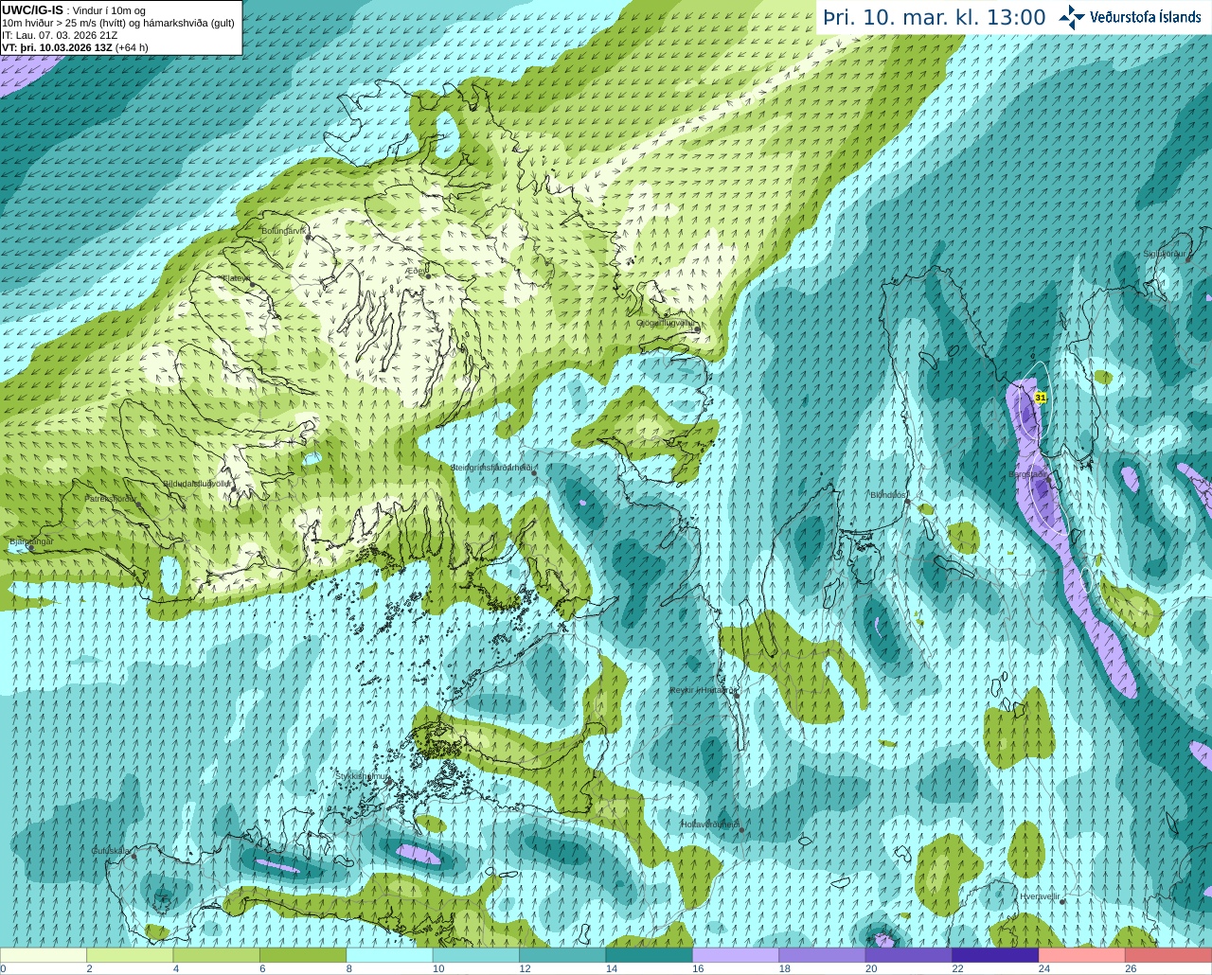
Task: Click the 12–14 m/s teal legend swatch
Action: pyautogui.click(x=562, y=955)
